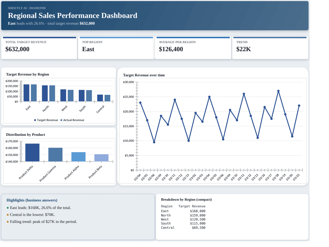Select the $120,500 cell in breakdown table
This screenshot has width=329, height=247.
(198, 219)
